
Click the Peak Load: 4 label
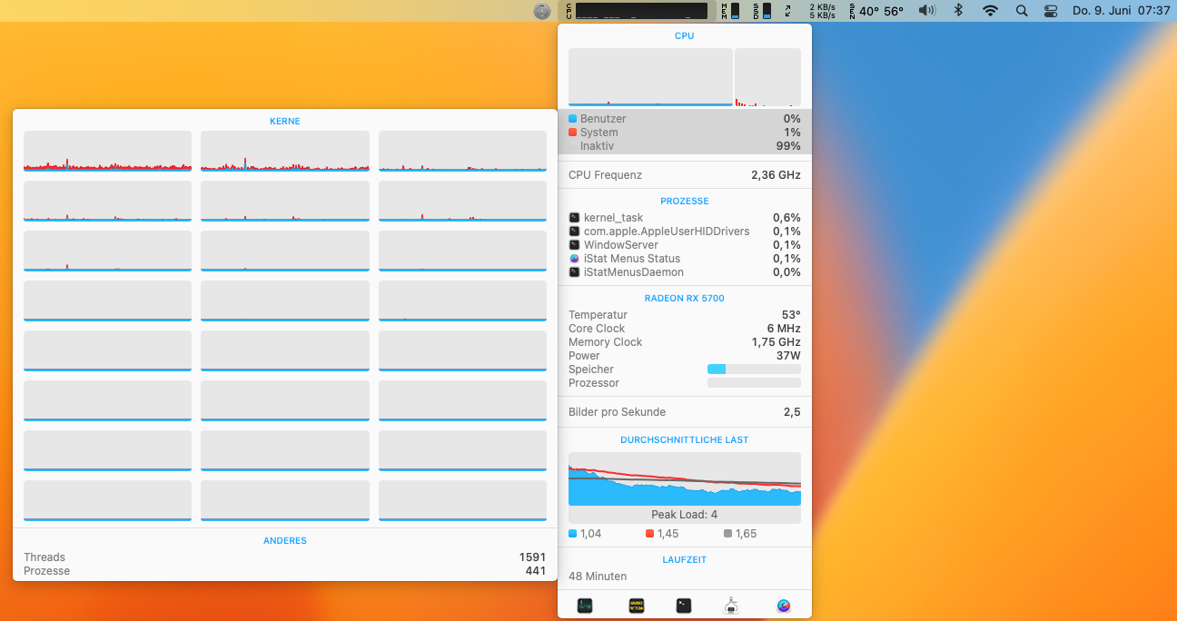(685, 515)
